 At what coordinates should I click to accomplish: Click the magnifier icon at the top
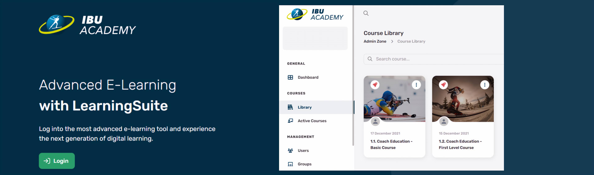(366, 13)
